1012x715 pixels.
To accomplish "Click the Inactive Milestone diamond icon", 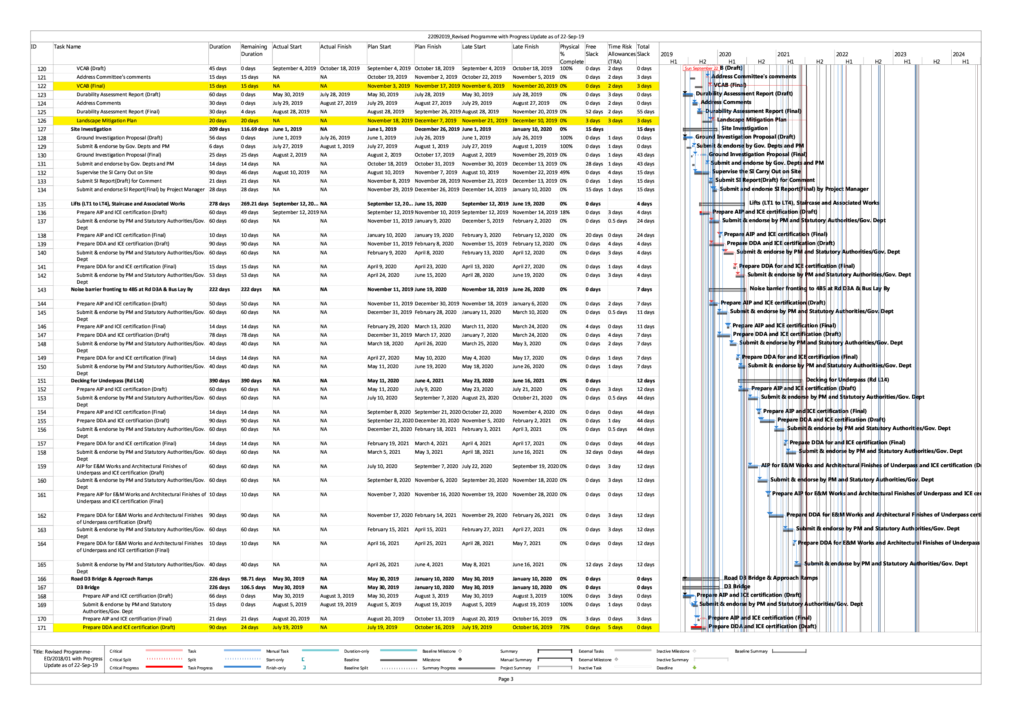I will point(694,651).
